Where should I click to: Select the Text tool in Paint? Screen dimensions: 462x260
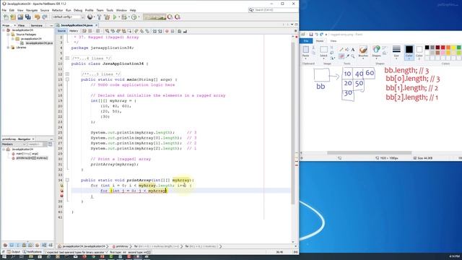[x=353, y=49]
